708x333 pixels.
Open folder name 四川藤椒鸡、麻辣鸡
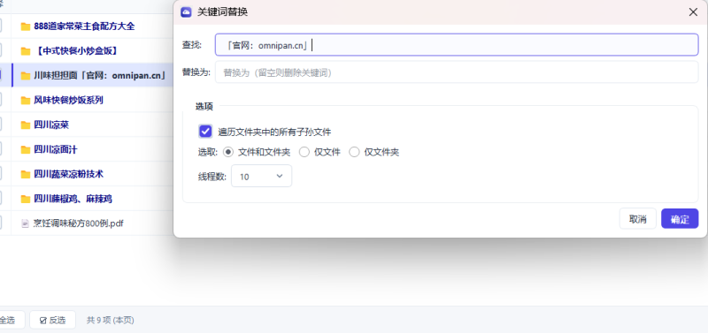(73, 199)
